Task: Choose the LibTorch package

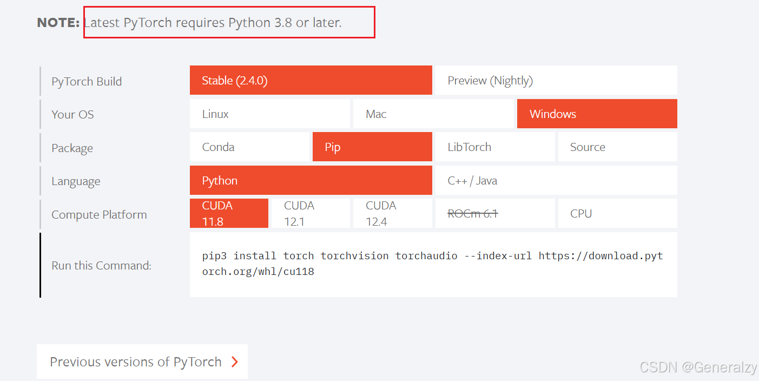Action: pyautogui.click(x=494, y=147)
